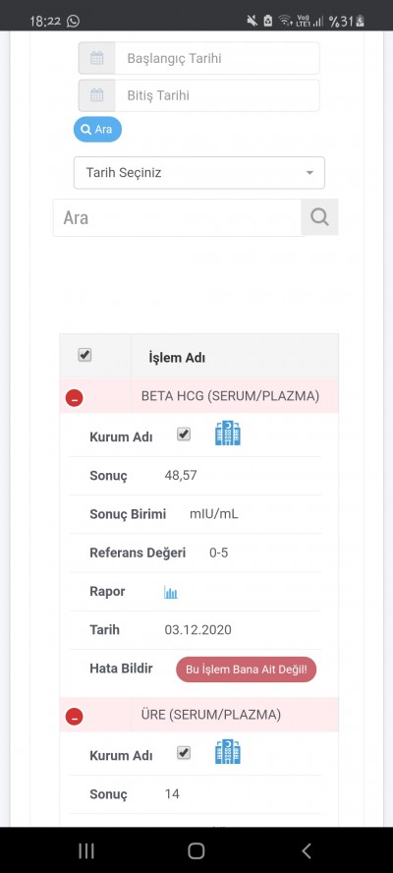The width and height of the screenshot is (393, 873).
Task: Click the large Ara search text field
Action: tap(178, 217)
